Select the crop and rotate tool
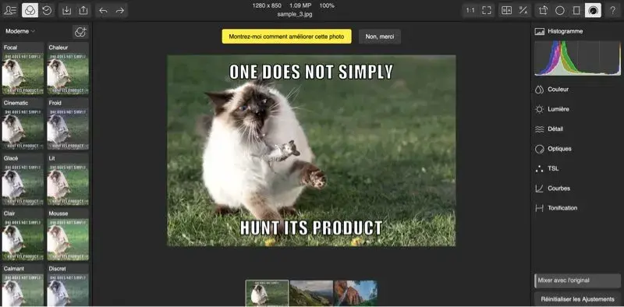The height and width of the screenshot is (307, 624). (x=543, y=10)
